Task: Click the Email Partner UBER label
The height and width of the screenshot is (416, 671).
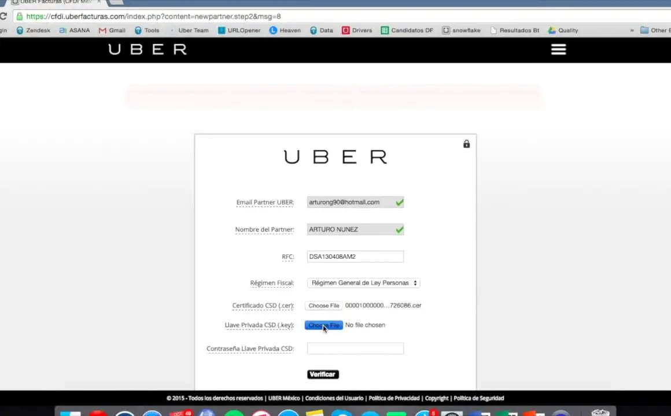Action: point(265,202)
